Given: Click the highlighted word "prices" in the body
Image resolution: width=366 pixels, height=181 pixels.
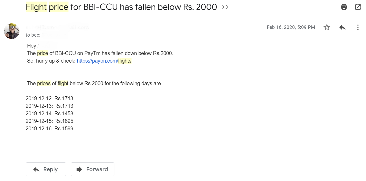Looking at the screenshot, I should [x=44, y=83].
